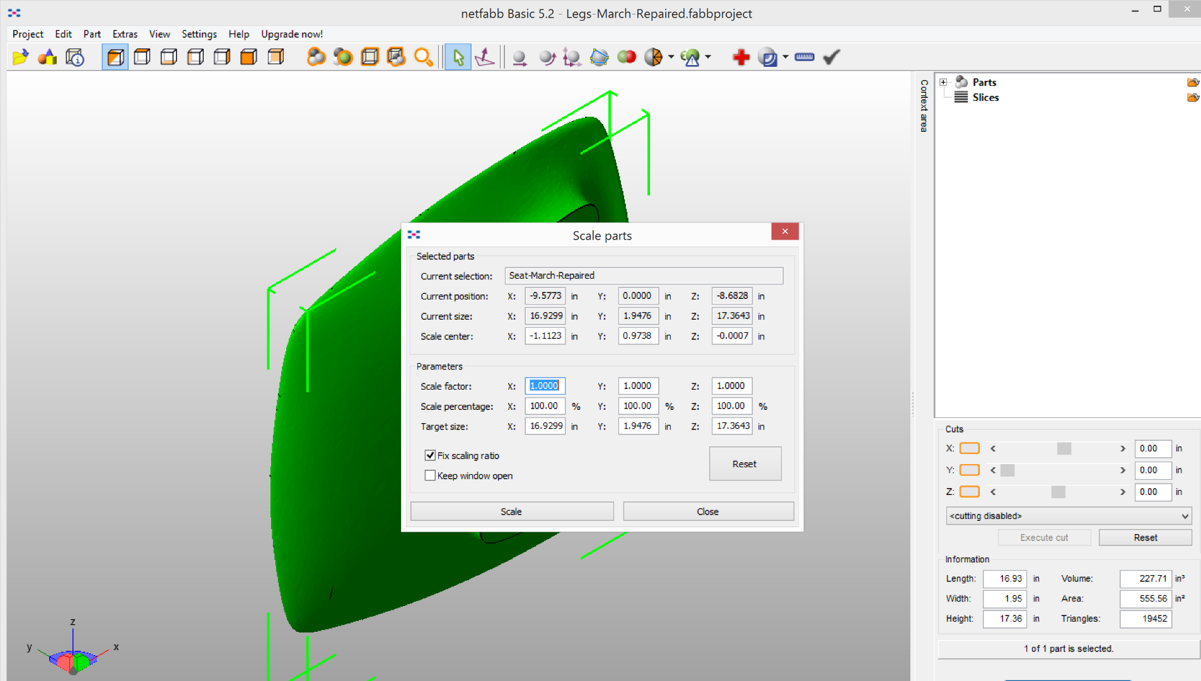Click the scale part axes icon
The height and width of the screenshot is (681, 1201).
coord(572,58)
